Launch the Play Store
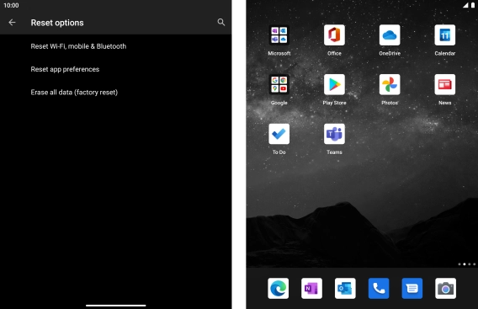 [x=334, y=84]
